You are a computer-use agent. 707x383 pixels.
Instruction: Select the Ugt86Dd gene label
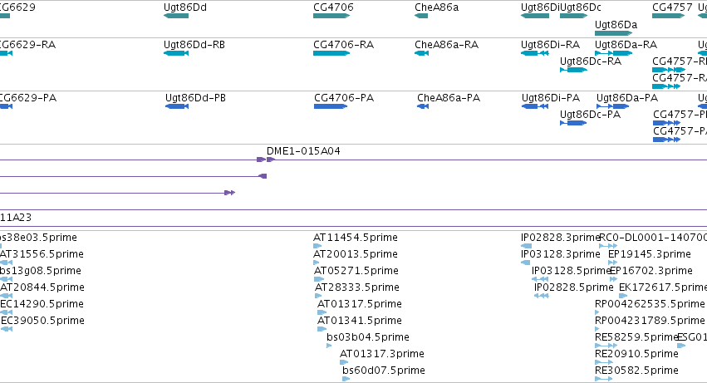click(185, 7)
